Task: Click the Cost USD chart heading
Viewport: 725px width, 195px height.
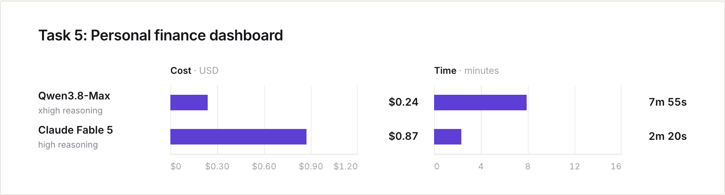Action: coord(194,71)
